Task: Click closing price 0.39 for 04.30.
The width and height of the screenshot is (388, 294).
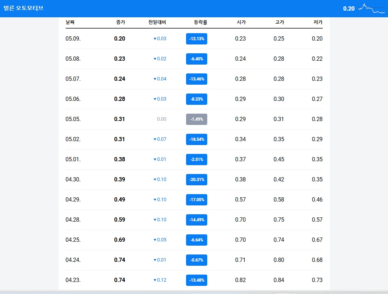Action: pos(120,179)
